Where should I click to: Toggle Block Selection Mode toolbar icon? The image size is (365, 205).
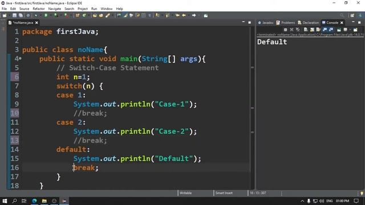[x=144, y=15]
